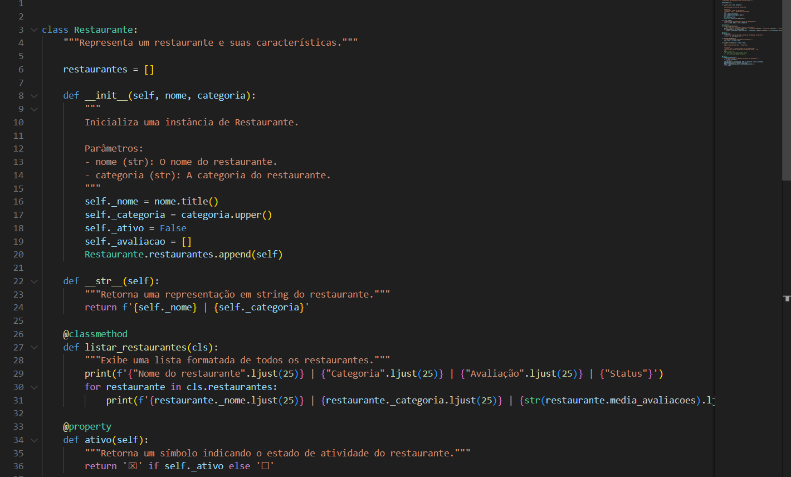The image size is (791, 477).
Task: Fold the ativo property method at line 34
Action: [34, 440]
